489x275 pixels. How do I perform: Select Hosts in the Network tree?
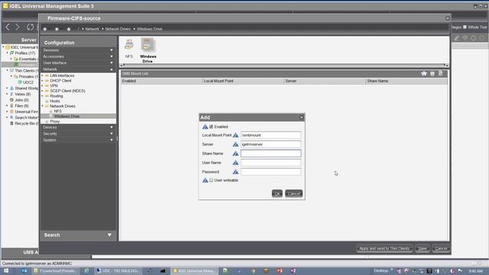(x=54, y=101)
